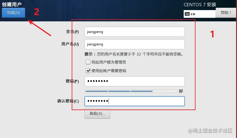This screenshot has height=138, width=237.
Task: Click the 将此用户做为管理员 label text
Action: coord(109,62)
